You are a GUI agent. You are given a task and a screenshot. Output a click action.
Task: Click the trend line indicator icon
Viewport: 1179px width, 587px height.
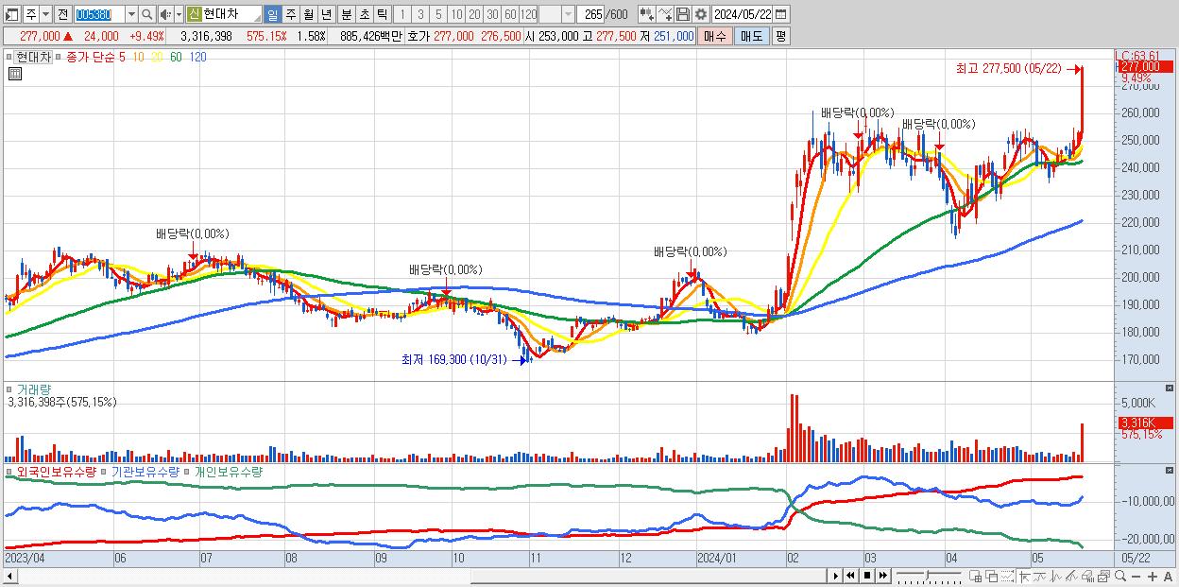(1041, 576)
